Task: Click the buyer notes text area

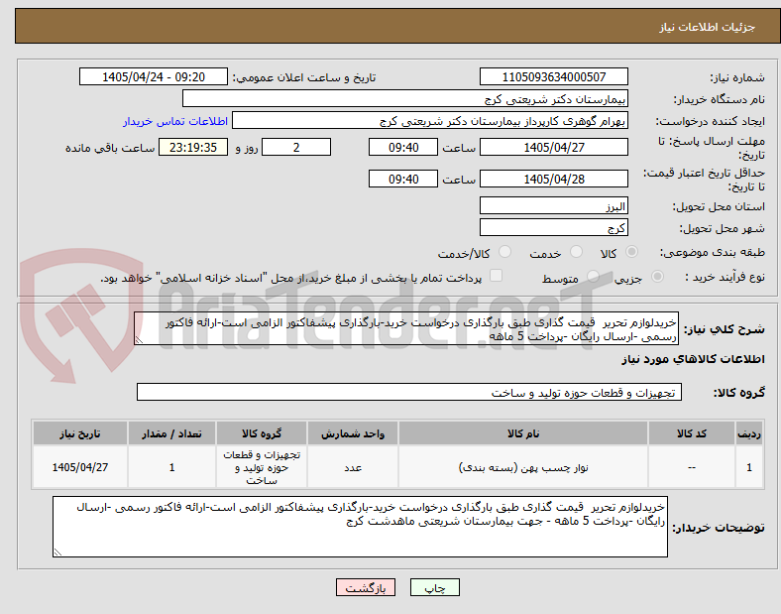Action: click(360, 527)
